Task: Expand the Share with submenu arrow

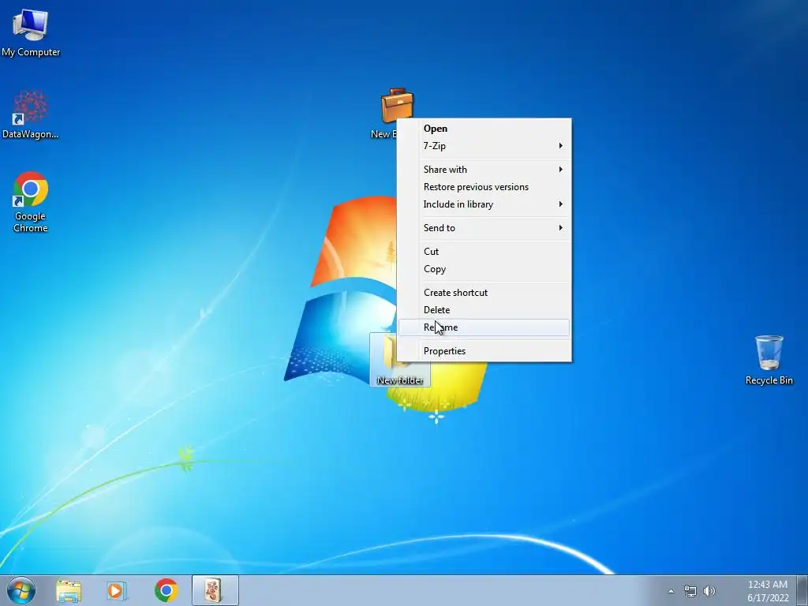Action: pyautogui.click(x=561, y=170)
